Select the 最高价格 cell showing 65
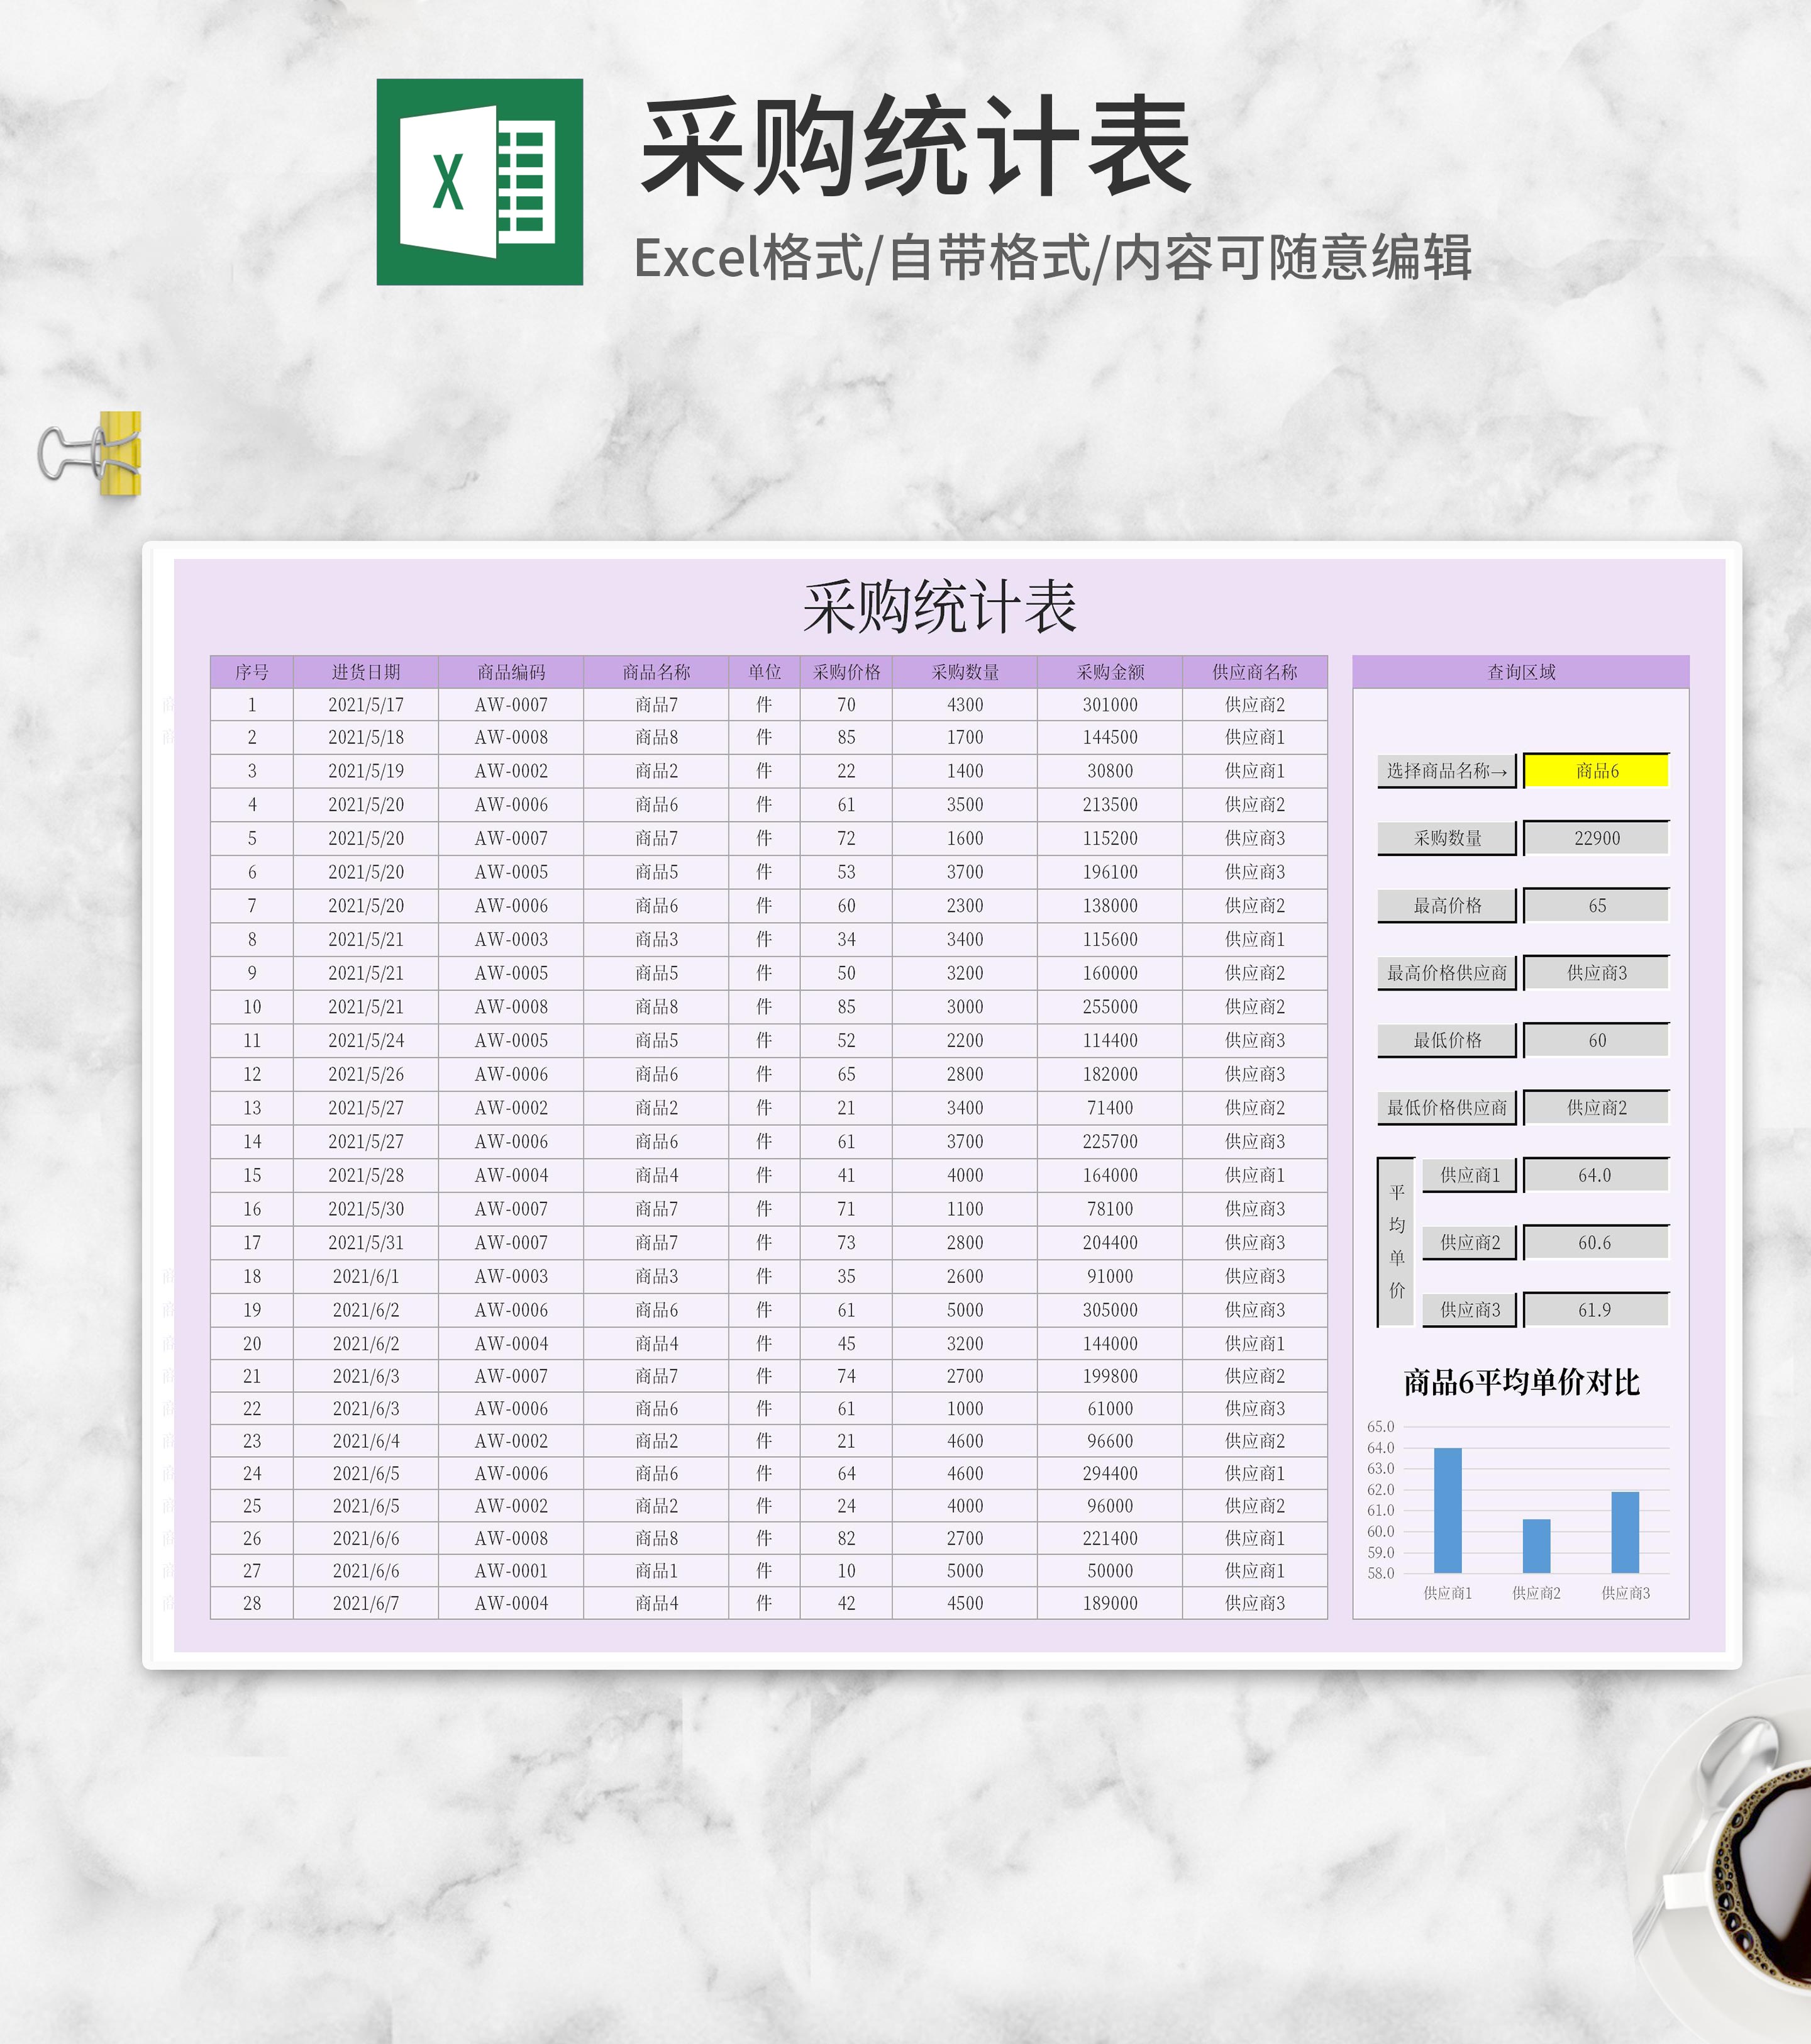This screenshot has height=2044, width=1811. pyautogui.click(x=1597, y=905)
